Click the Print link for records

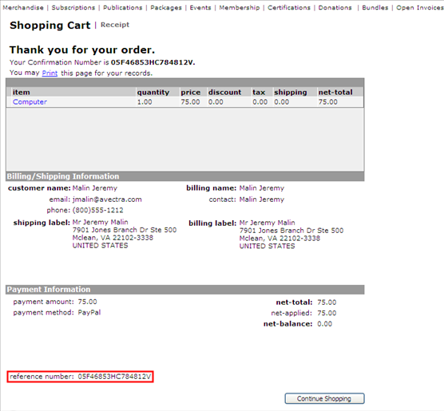[50, 73]
